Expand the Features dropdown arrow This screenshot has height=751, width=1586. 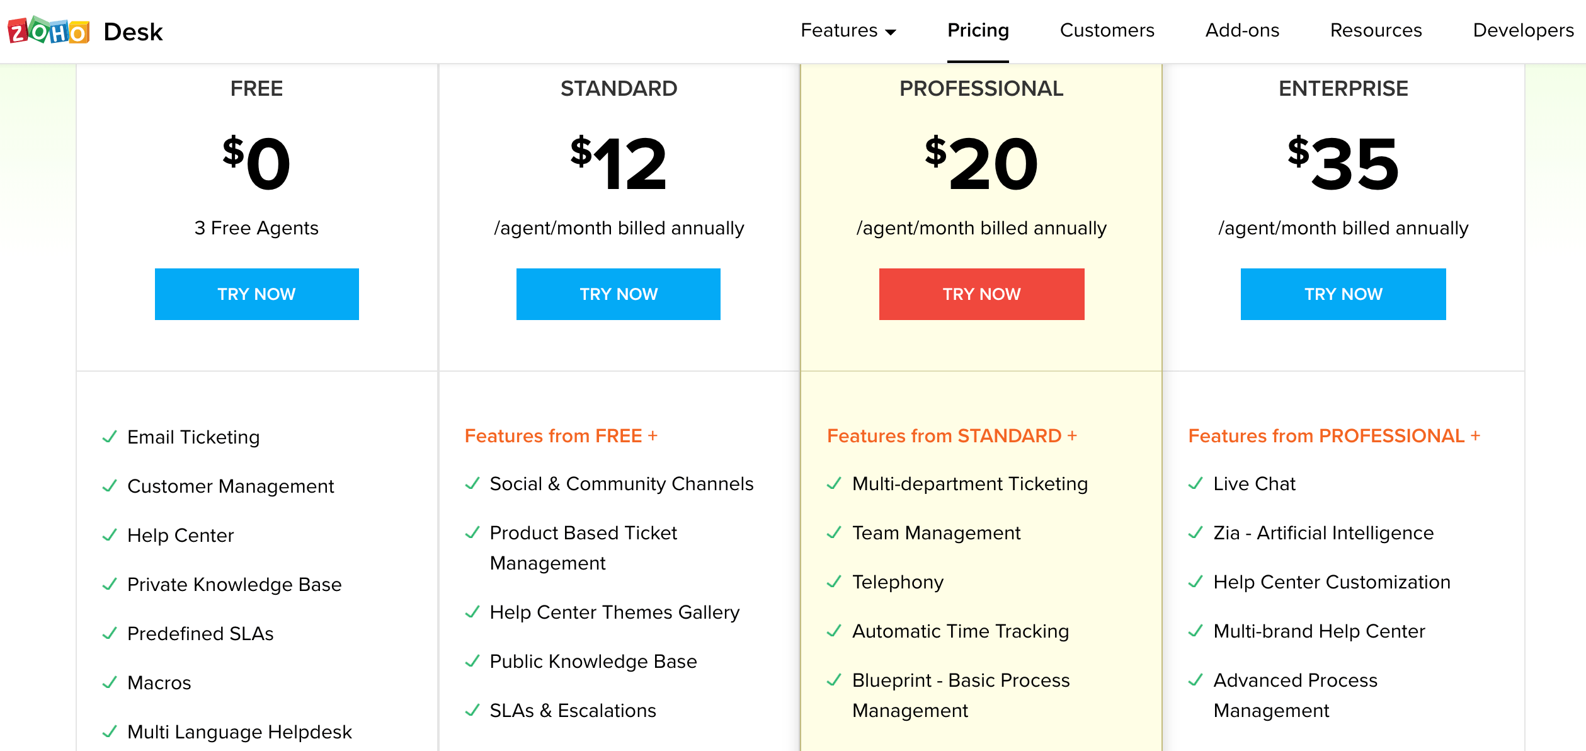pos(891,32)
